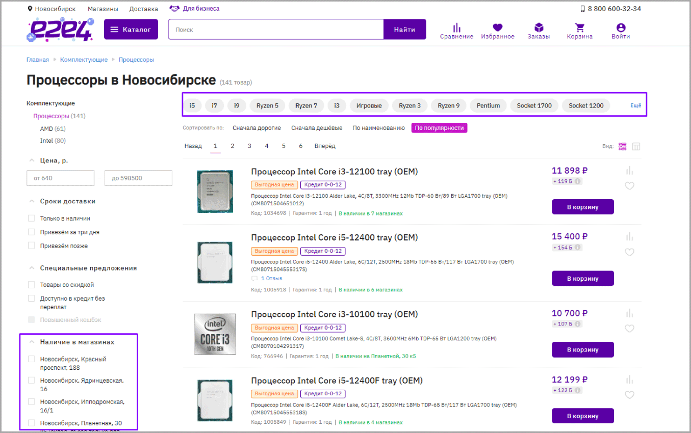Image resolution: width=691 pixels, height=433 pixels.
Task: Click info icon next to +122 Б bonus
Action: [577, 390]
